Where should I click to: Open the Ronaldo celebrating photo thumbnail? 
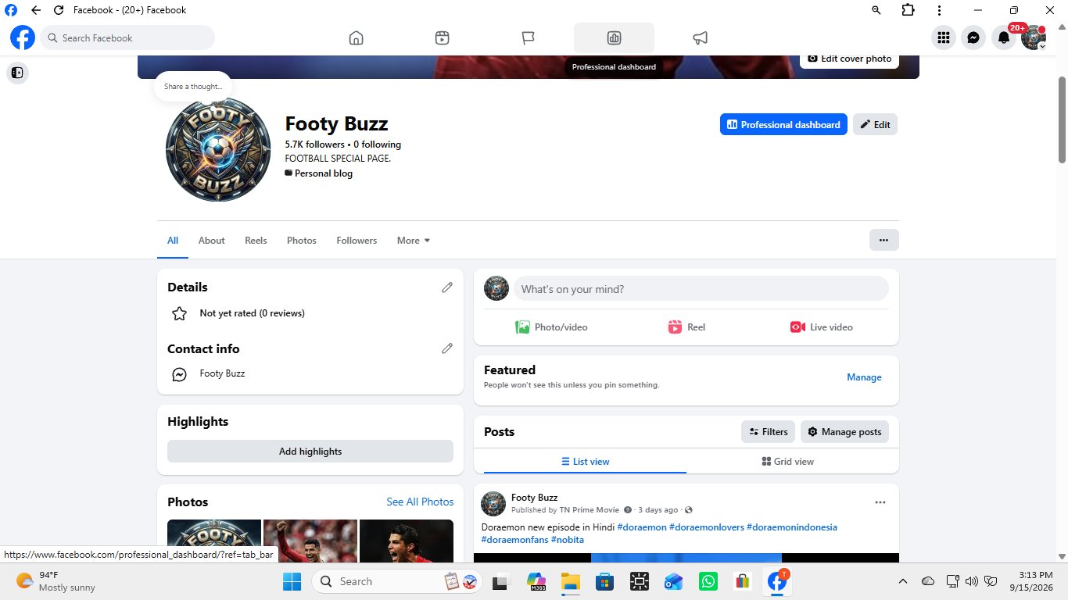click(x=310, y=541)
